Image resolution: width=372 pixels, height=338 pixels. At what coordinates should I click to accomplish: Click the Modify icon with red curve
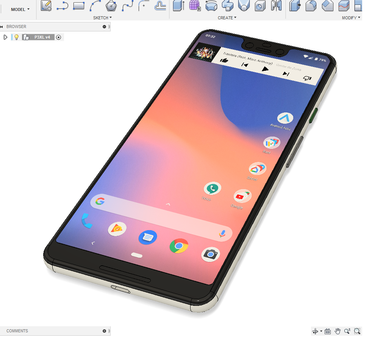[344, 6]
